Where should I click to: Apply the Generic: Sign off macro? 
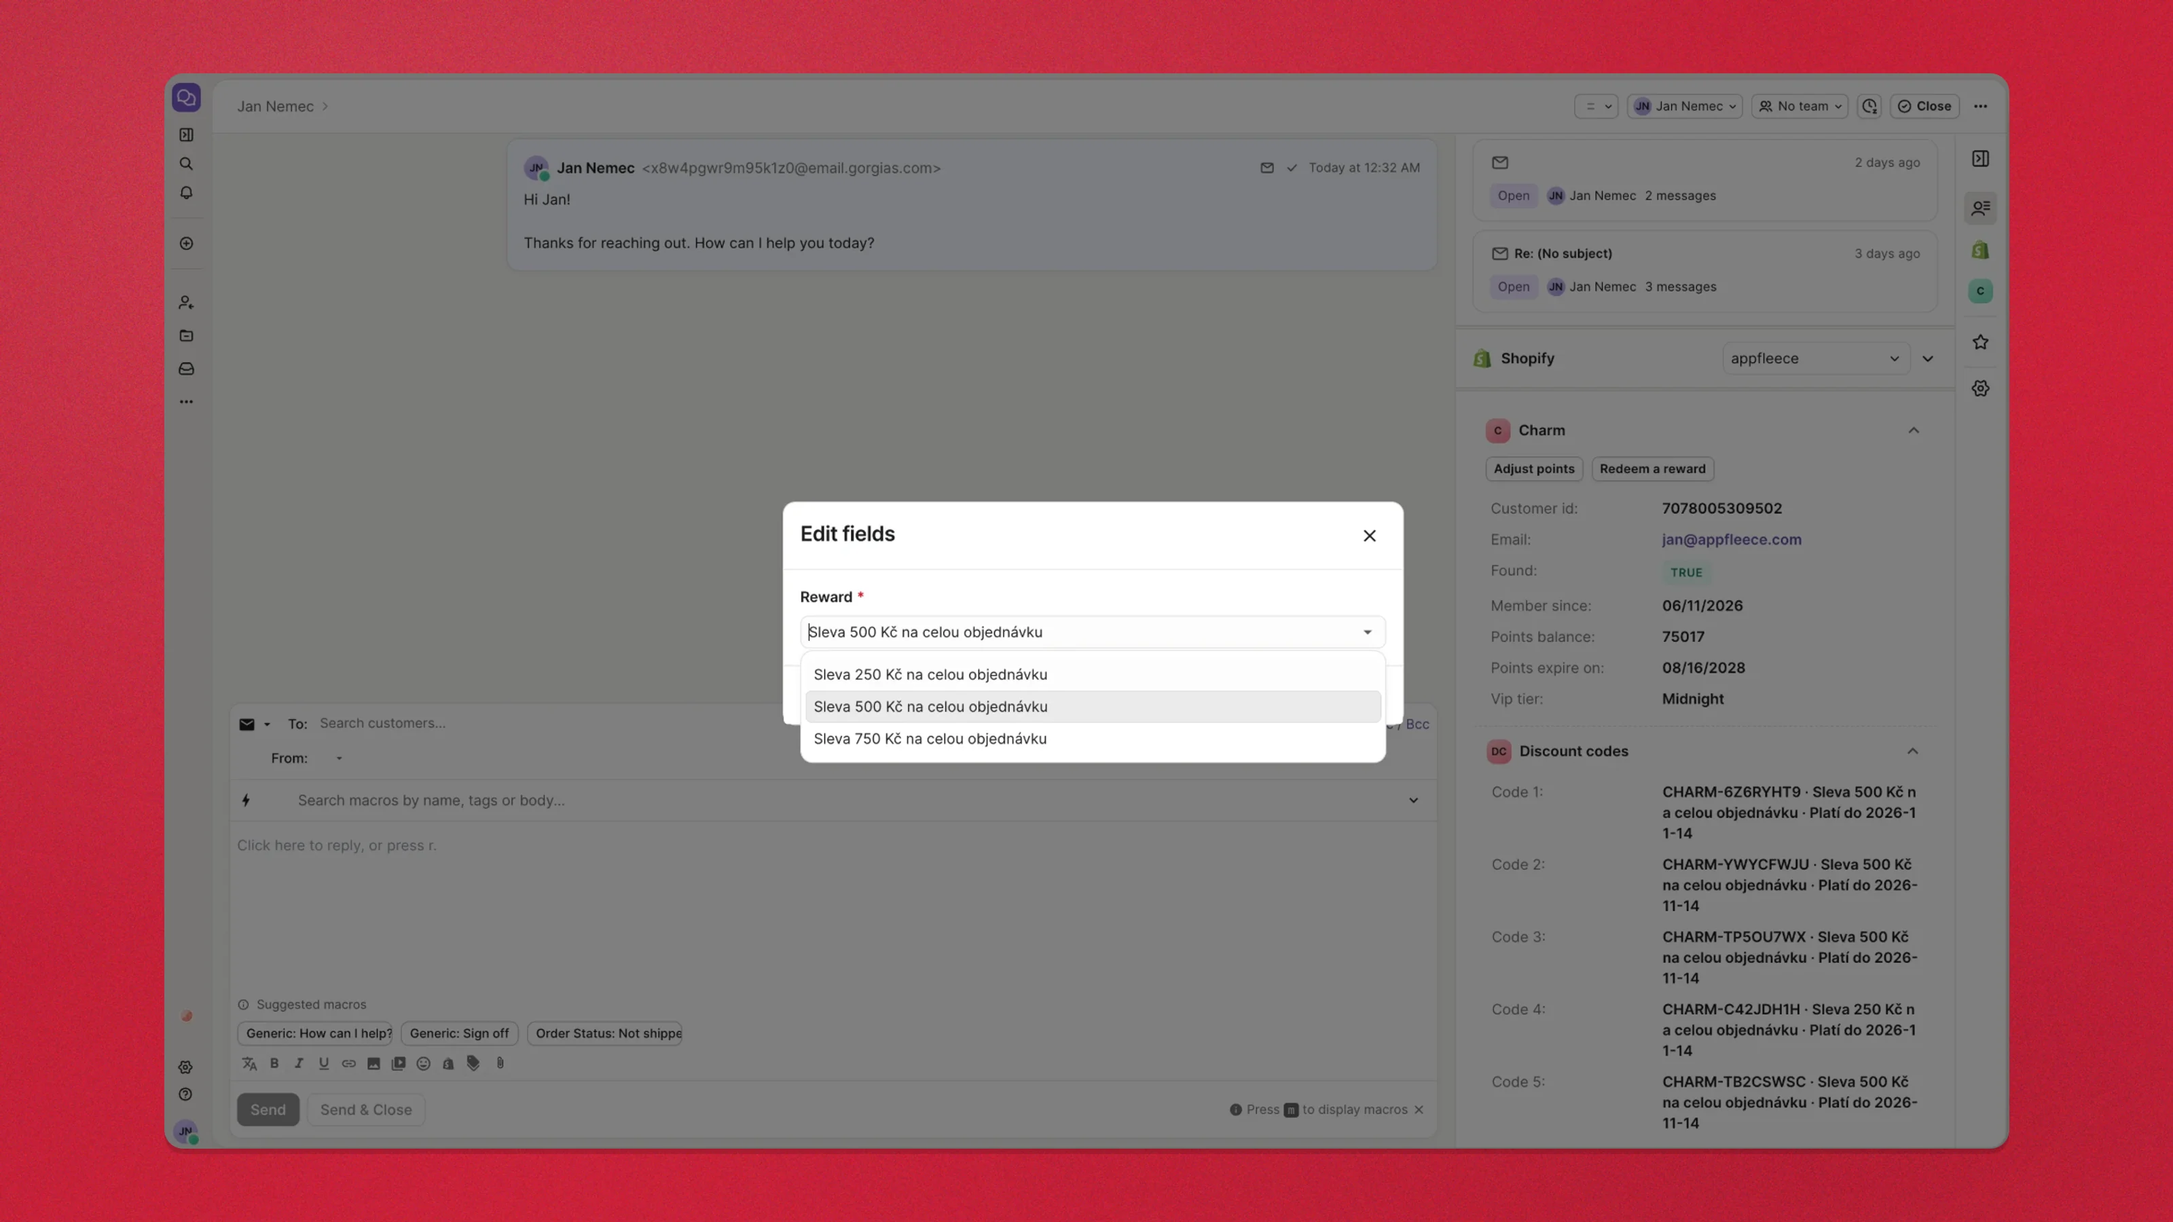tap(459, 1033)
